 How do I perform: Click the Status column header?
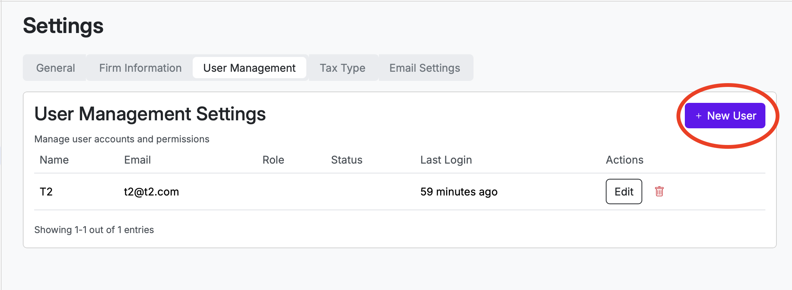click(x=347, y=160)
